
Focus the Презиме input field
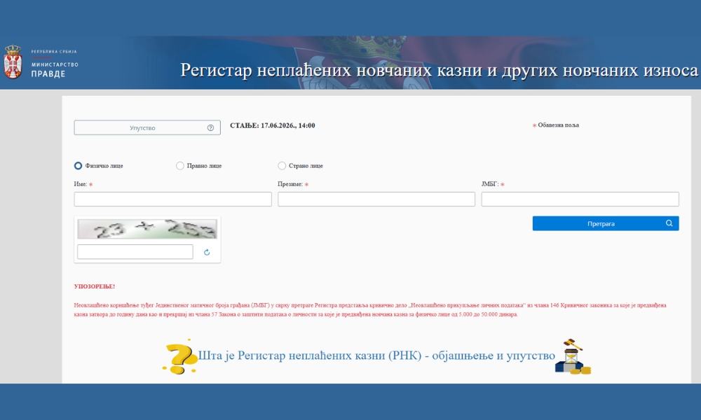376,199
